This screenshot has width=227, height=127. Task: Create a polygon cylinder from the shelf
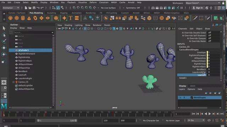click(23, 18)
